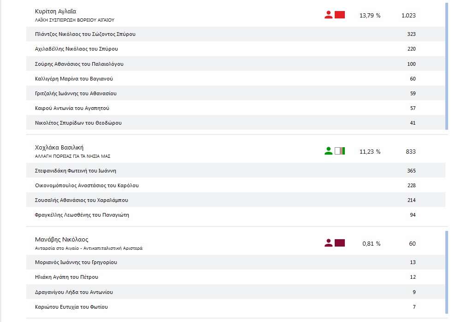Click the blue scroll bar beside the Μανάβης list
This screenshot has width=473, height=322.
(x=446, y=272)
